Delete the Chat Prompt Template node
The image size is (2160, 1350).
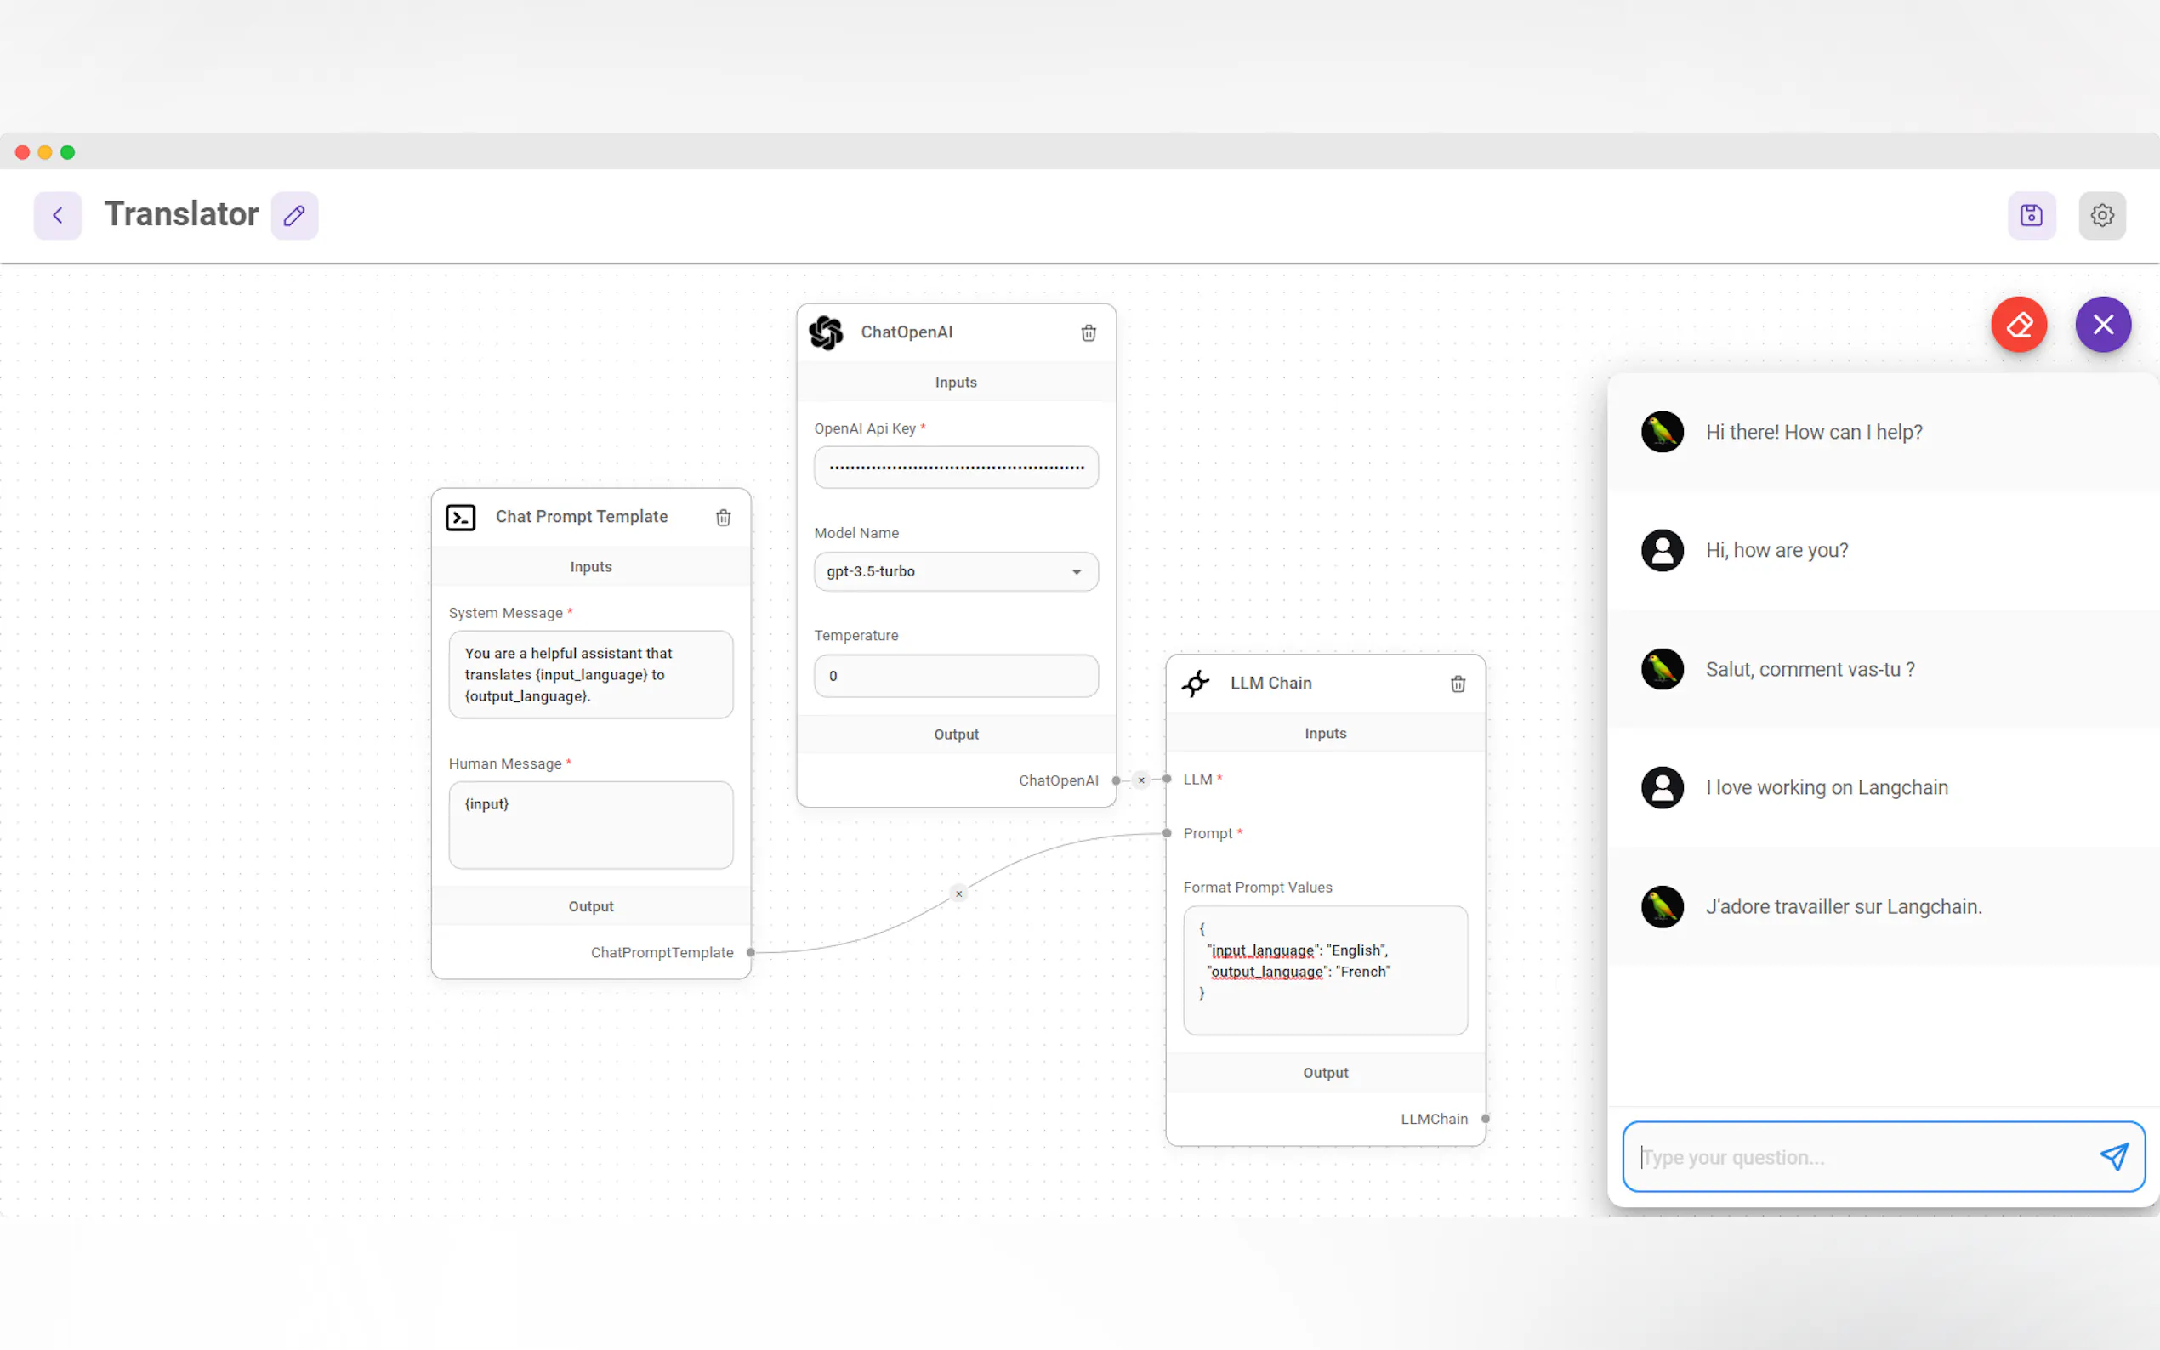coord(724,517)
